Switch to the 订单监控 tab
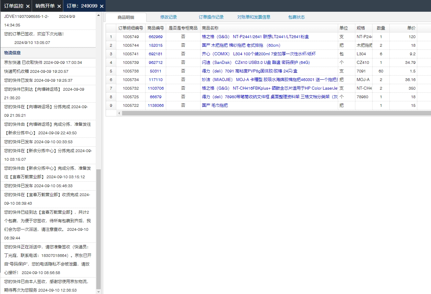Image resolution: width=431 pixels, height=294 pixels. click(x=14, y=6)
